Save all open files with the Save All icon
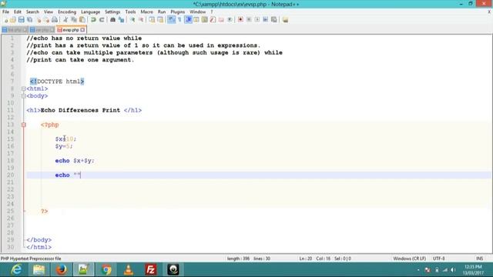 pos(29,20)
